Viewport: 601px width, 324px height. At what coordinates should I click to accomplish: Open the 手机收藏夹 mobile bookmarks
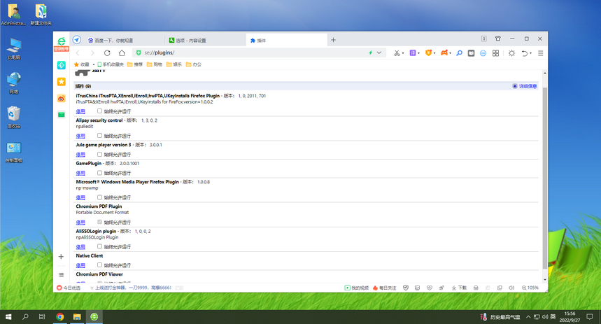pyautogui.click(x=111, y=64)
